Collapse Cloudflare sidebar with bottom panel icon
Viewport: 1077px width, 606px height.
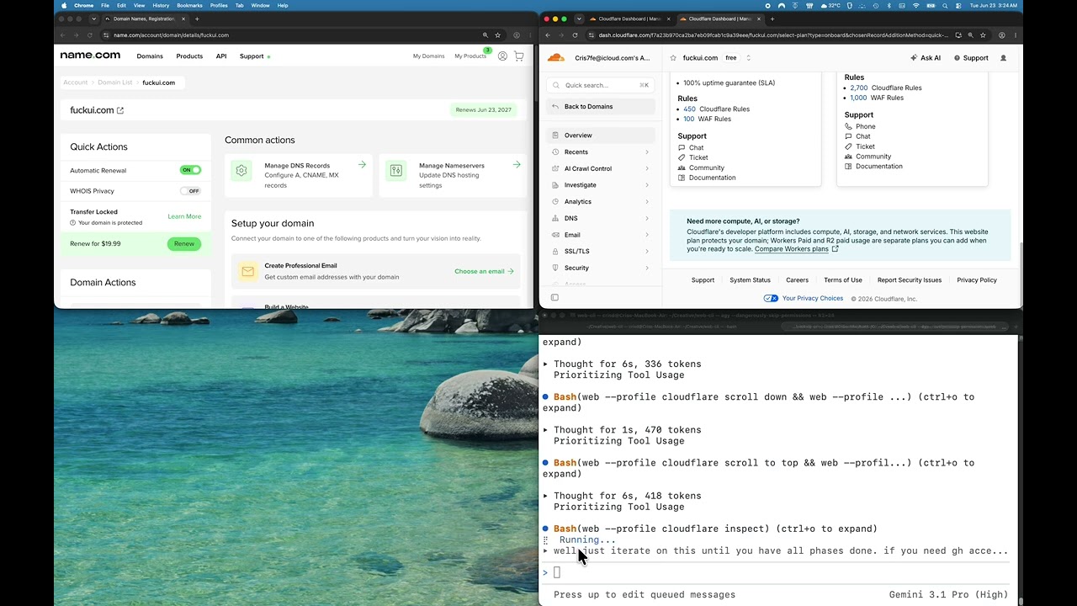click(x=554, y=297)
